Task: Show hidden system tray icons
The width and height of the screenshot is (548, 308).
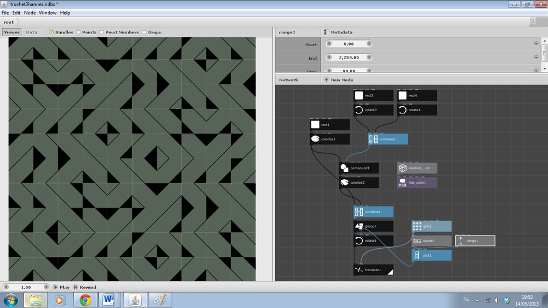Action: tap(477, 300)
